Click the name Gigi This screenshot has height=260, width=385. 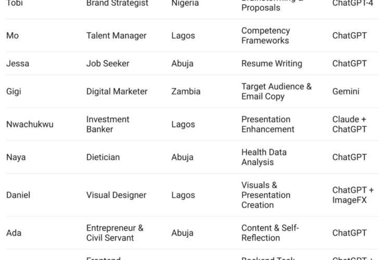14,92
